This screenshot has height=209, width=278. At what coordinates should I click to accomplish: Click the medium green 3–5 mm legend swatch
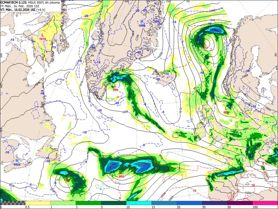(88, 203)
